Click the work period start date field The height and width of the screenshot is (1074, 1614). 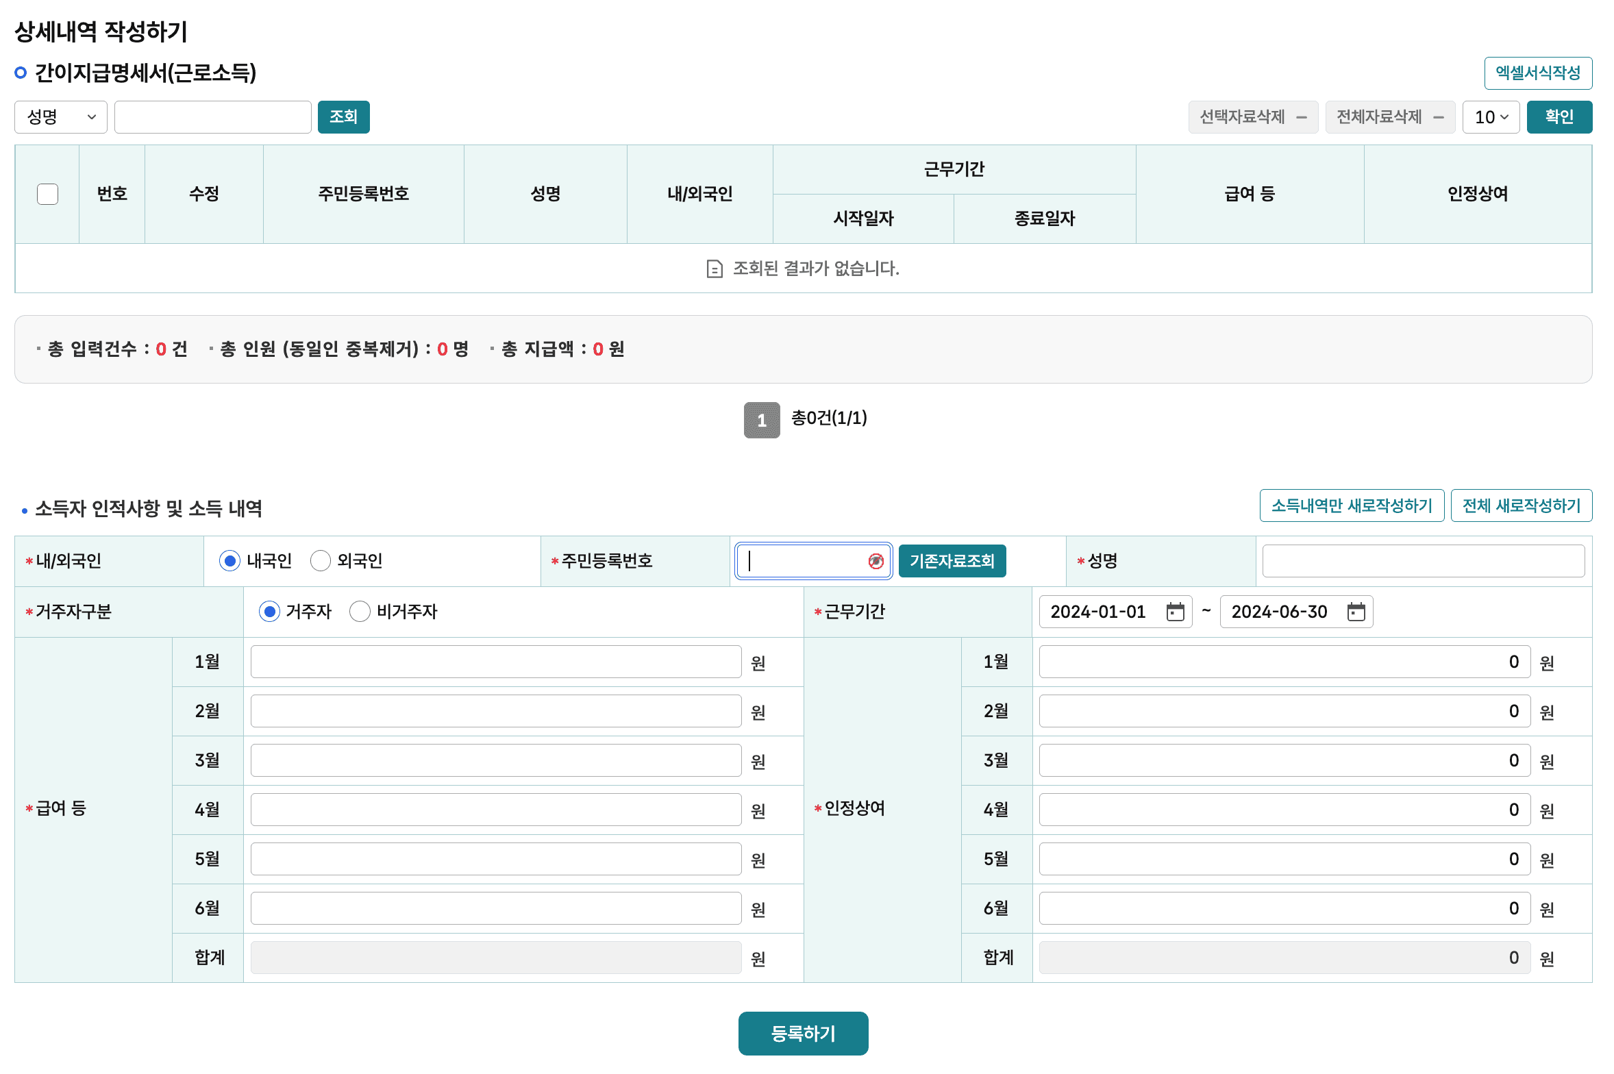click(x=1115, y=612)
